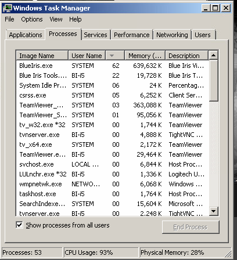Open the Options menu

(32, 19)
